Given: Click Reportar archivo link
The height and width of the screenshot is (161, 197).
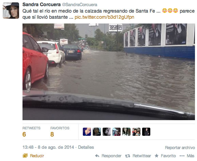Looking at the screenshot, I should (x=180, y=148).
